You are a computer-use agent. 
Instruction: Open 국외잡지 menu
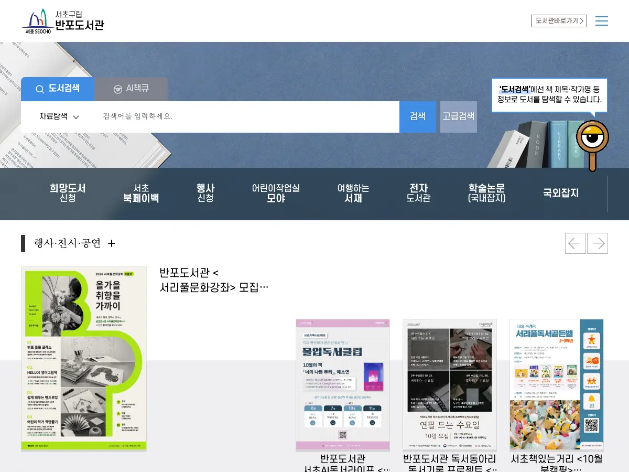pyautogui.click(x=561, y=193)
